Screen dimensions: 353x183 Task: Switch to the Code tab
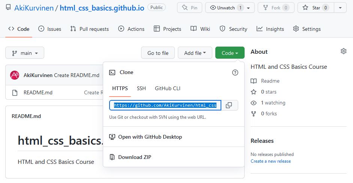[19, 29]
